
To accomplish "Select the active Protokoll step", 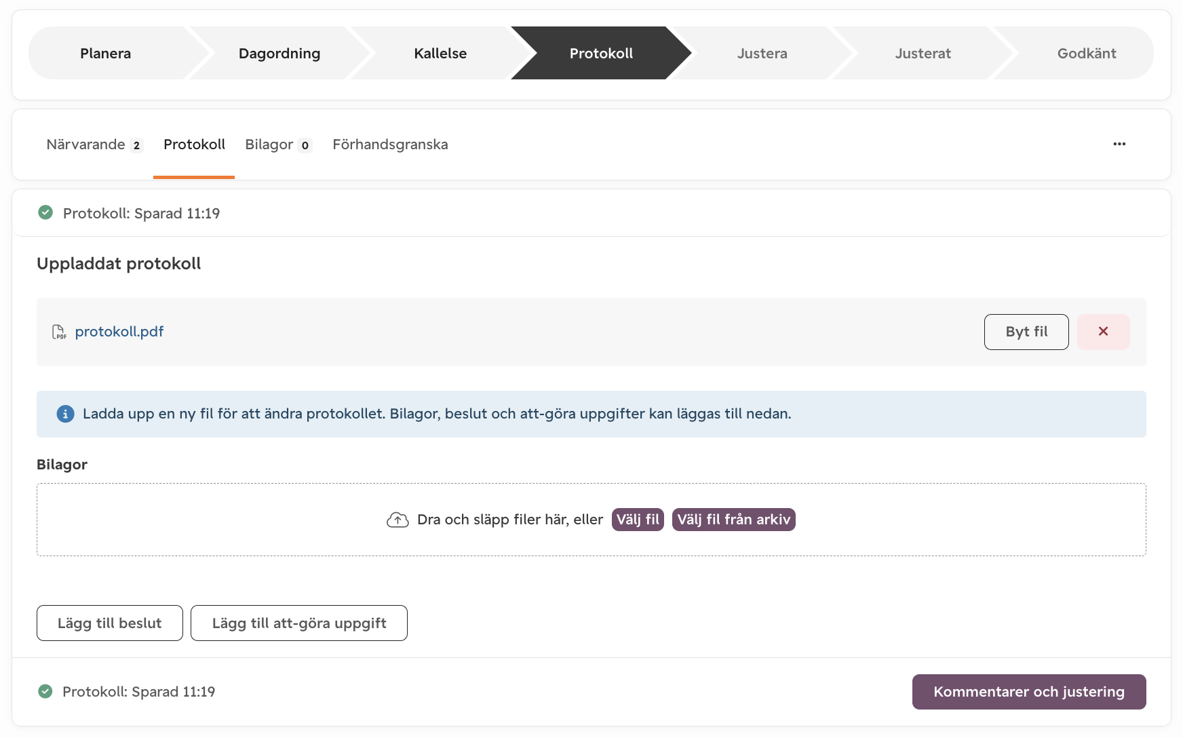I will (x=601, y=53).
